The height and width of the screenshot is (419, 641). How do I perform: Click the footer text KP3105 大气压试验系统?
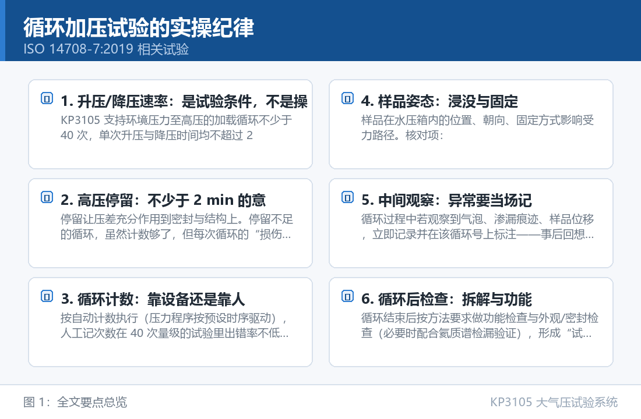click(x=554, y=402)
